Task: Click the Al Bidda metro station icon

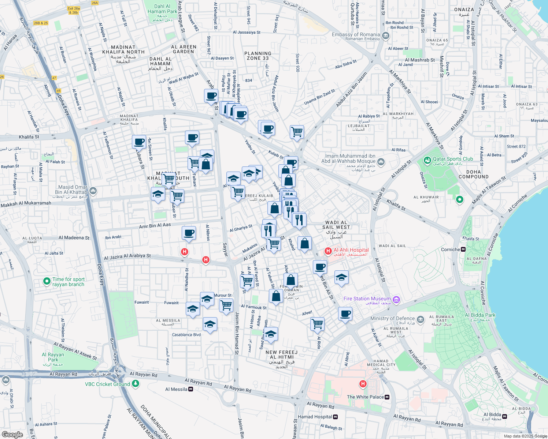Action: tap(504, 416)
